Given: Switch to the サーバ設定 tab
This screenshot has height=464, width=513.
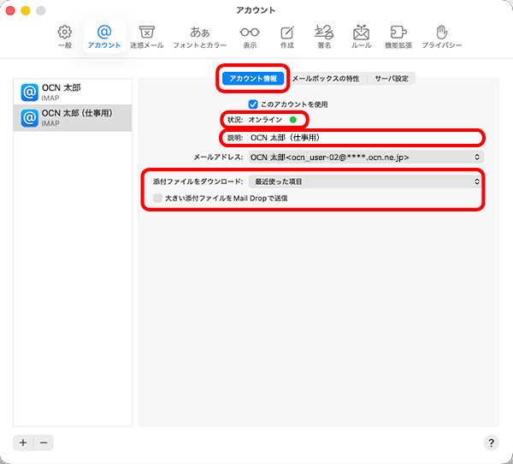Looking at the screenshot, I should (391, 79).
